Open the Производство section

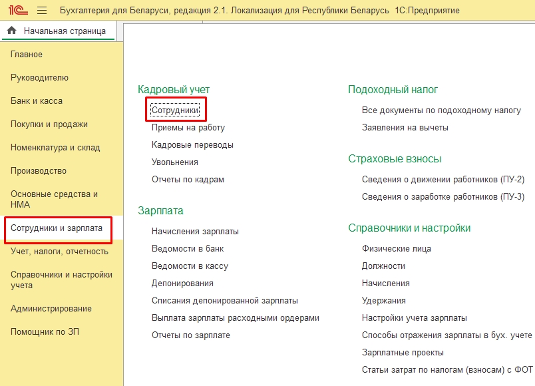(39, 170)
